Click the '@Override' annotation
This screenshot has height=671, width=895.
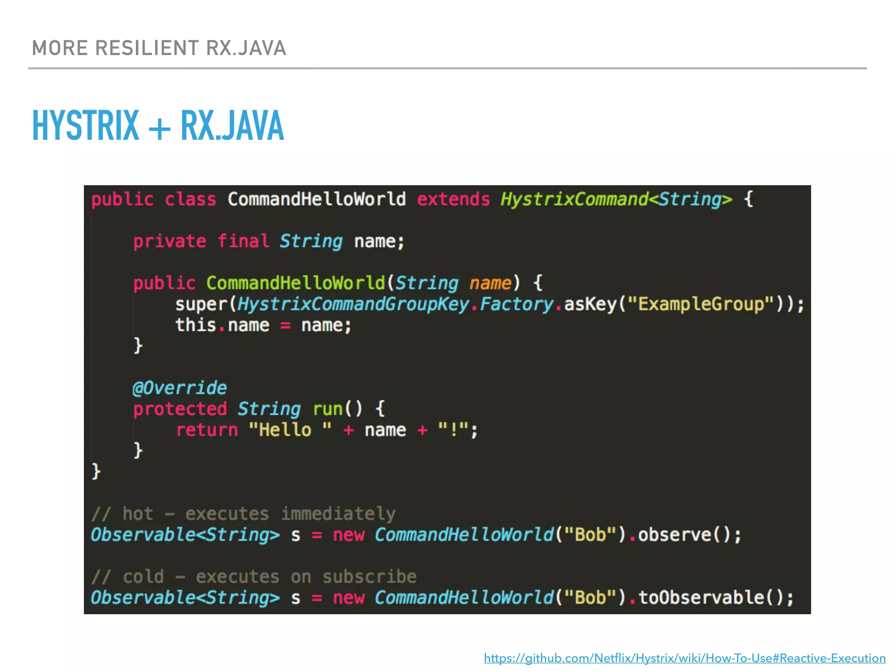pyautogui.click(x=179, y=388)
